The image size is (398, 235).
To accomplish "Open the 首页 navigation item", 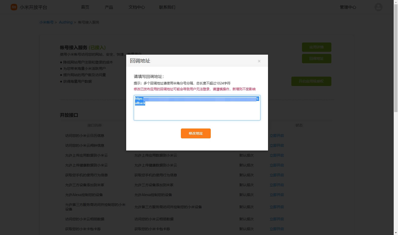I will [x=85, y=7].
